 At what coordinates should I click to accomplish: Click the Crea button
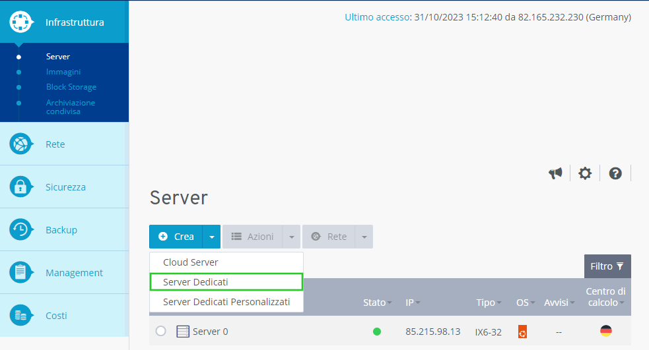pyautogui.click(x=176, y=237)
